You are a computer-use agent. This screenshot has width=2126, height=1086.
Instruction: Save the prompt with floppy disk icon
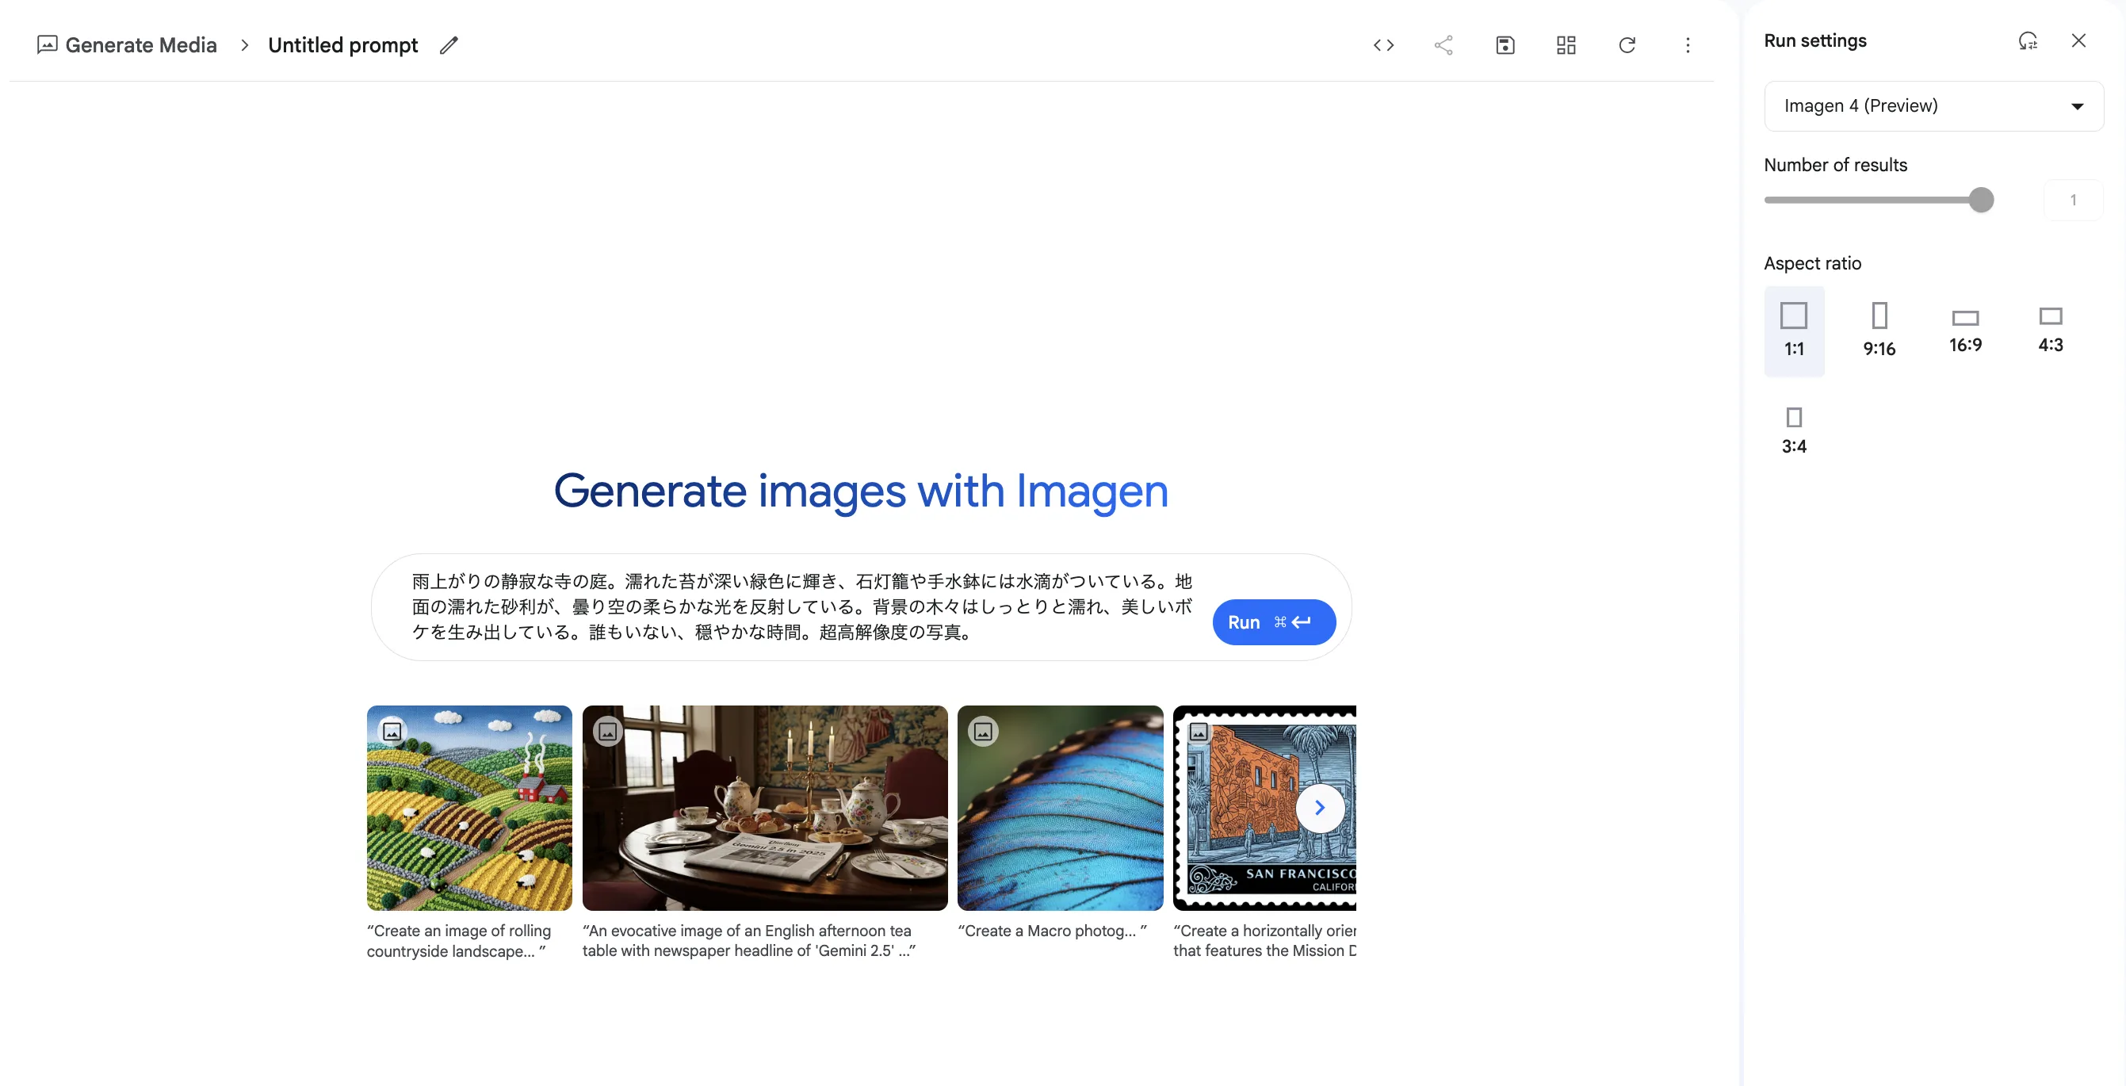[x=1505, y=45]
